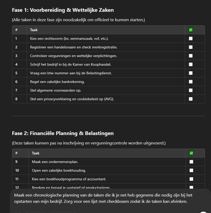211x213 pixels.
Task: Tick the Kamer van Koophandel task checkbox
Action: pyautogui.click(x=191, y=64)
